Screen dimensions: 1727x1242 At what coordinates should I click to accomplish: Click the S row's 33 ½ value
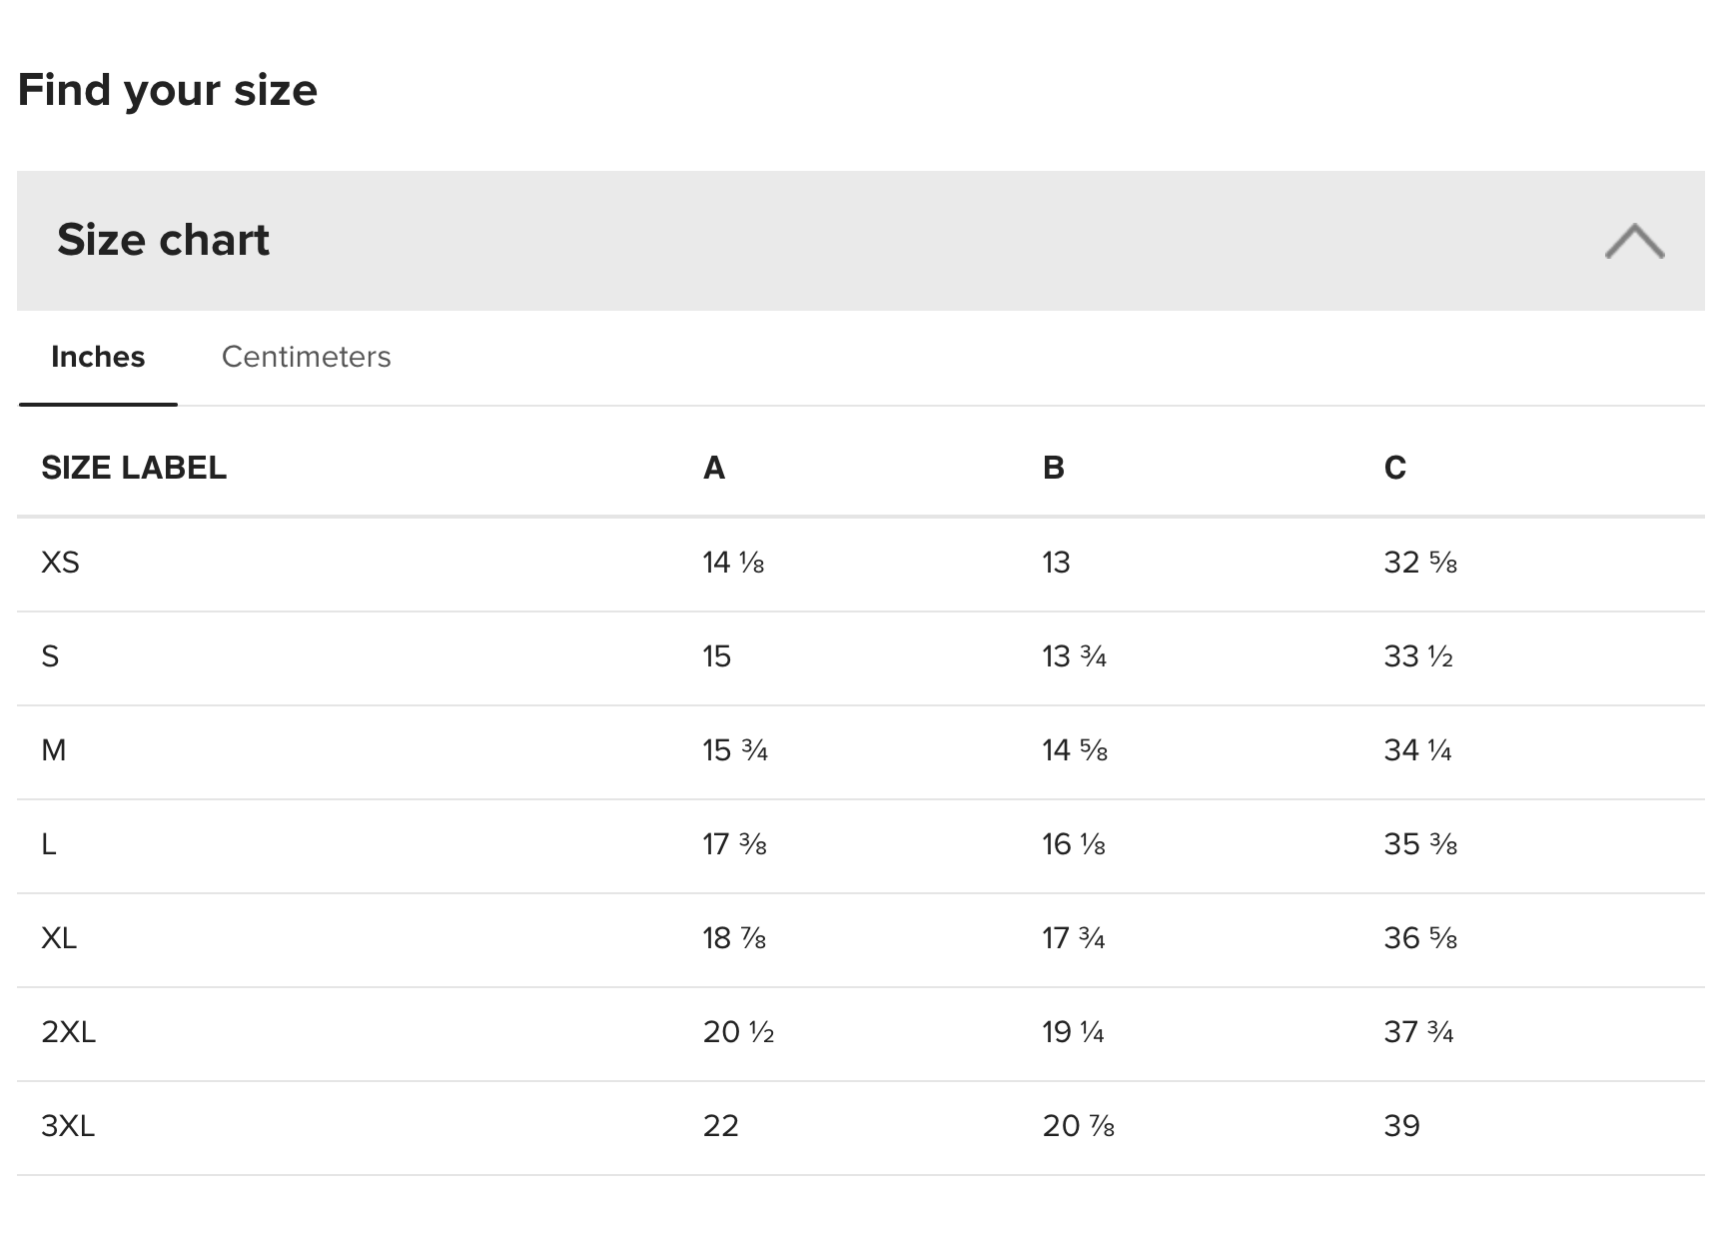click(x=1418, y=656)
